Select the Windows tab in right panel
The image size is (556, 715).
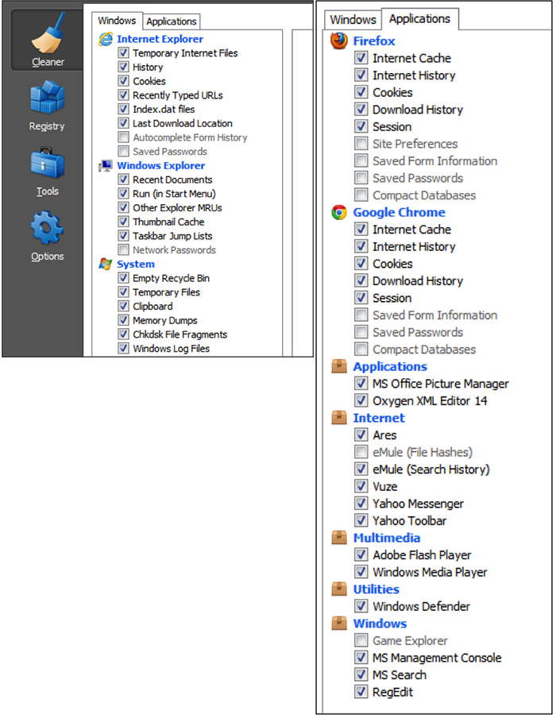[x=353, y=20]
